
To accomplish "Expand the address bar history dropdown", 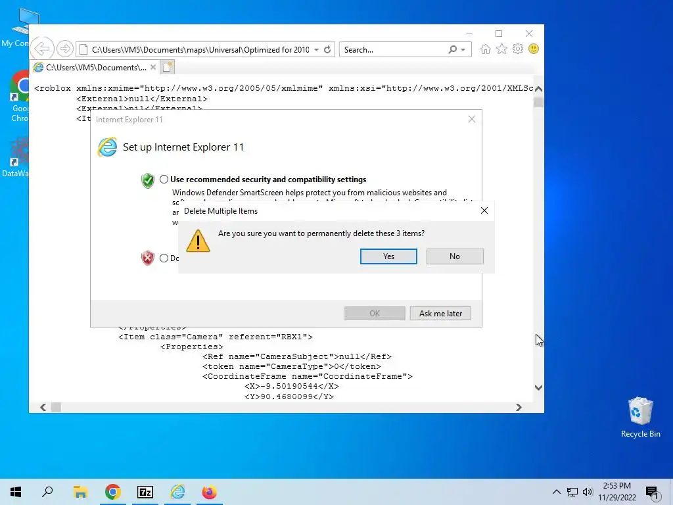I will 316,50.
